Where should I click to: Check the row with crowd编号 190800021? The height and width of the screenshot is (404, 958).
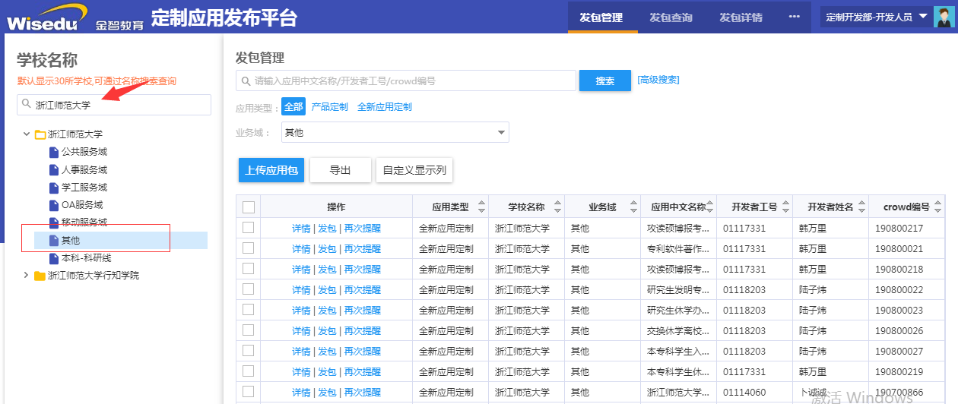click(x=248, y=248)
